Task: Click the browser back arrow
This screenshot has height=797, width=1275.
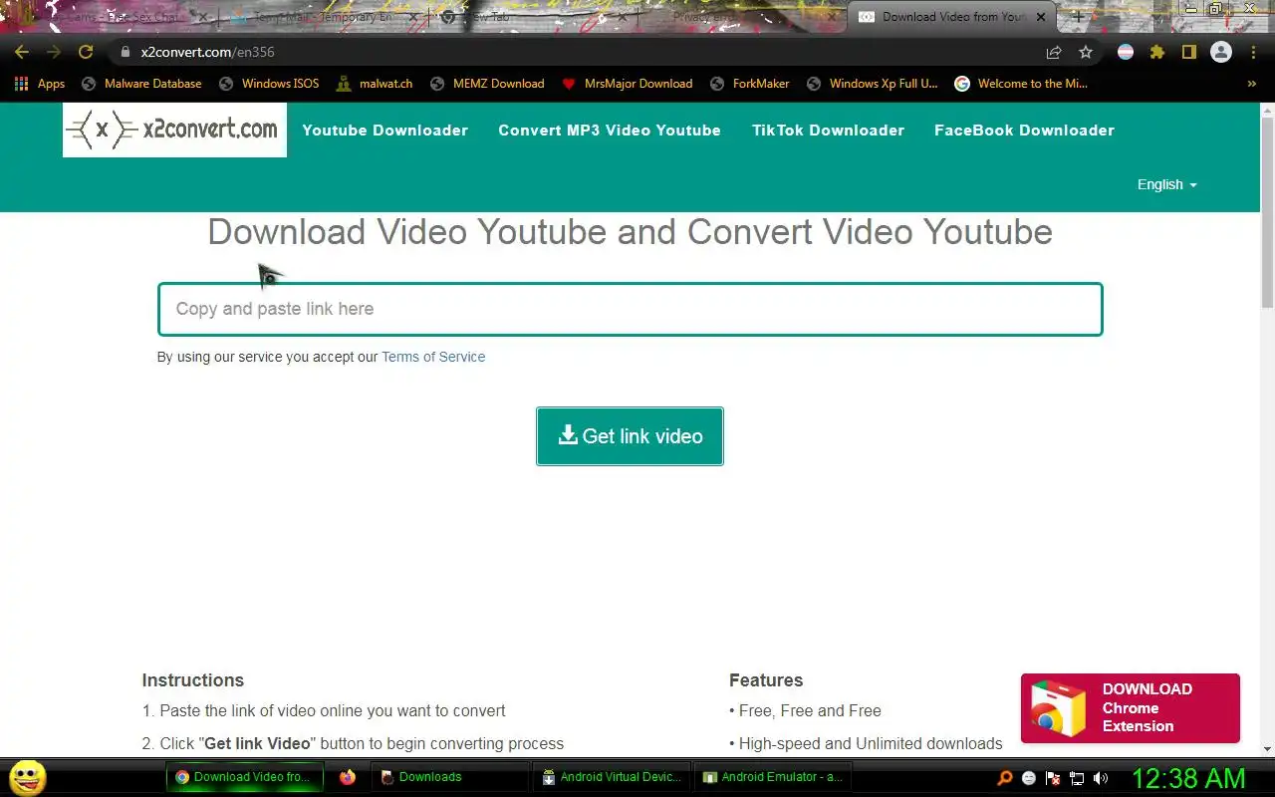Action: (x=22, y=52)
